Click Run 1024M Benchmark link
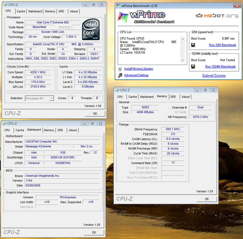 (220, 66)
